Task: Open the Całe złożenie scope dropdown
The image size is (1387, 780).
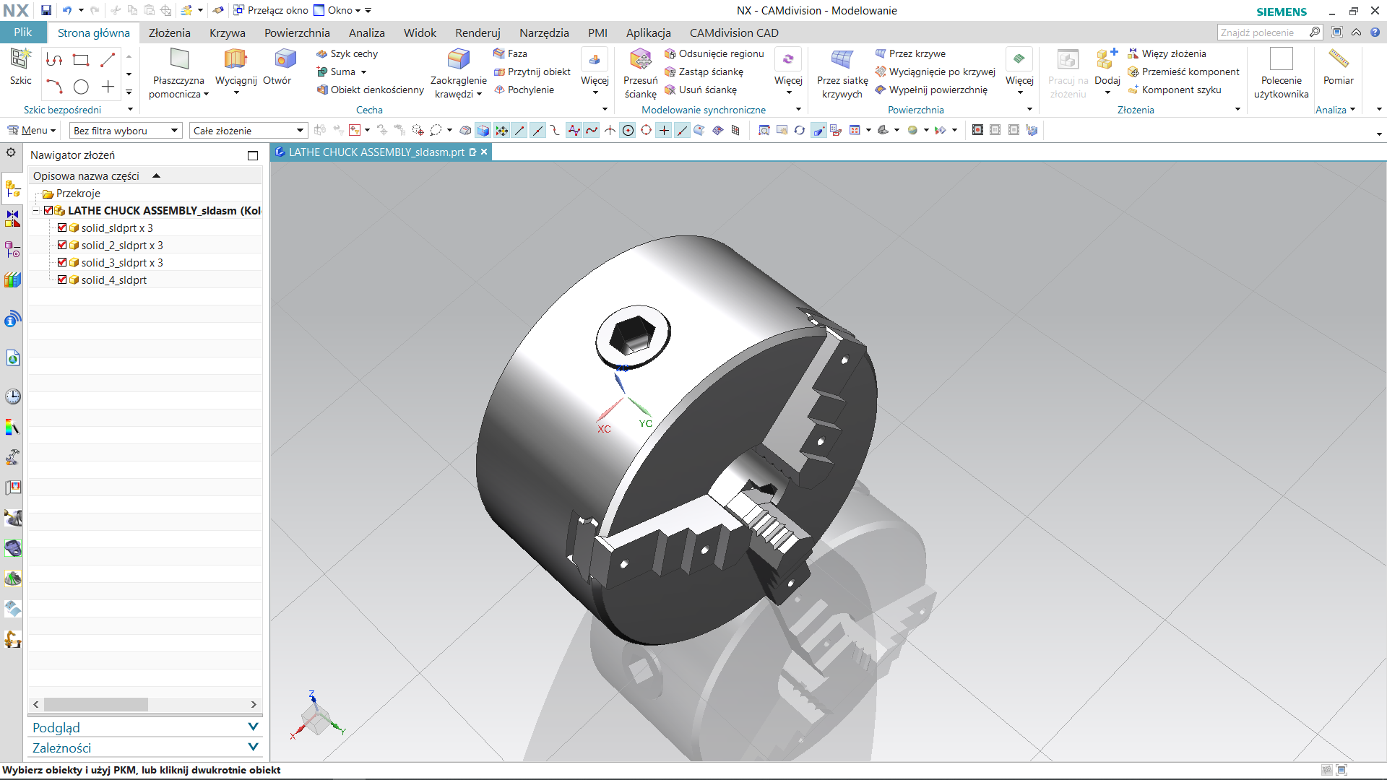Action: tap(249, 131)
